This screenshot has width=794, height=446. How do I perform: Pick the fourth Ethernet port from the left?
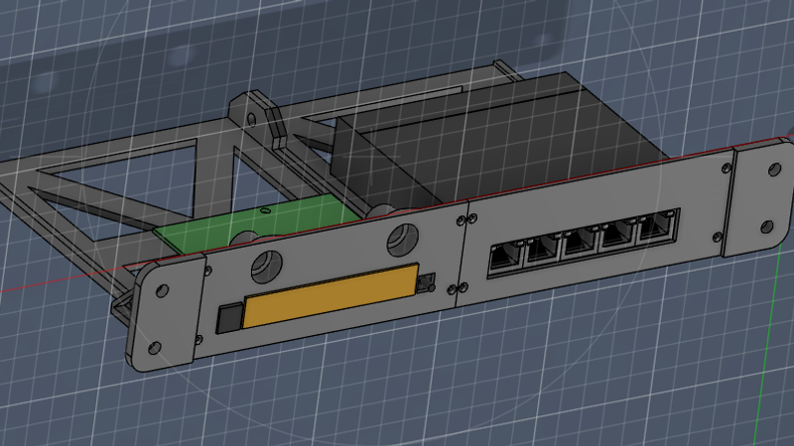coord(616,238)
